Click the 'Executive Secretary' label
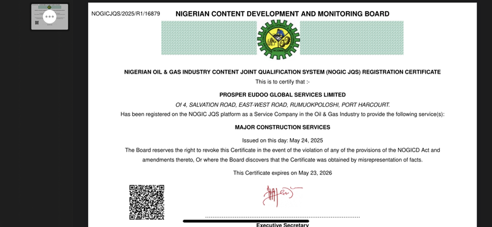492x227 pixels. 282,225
